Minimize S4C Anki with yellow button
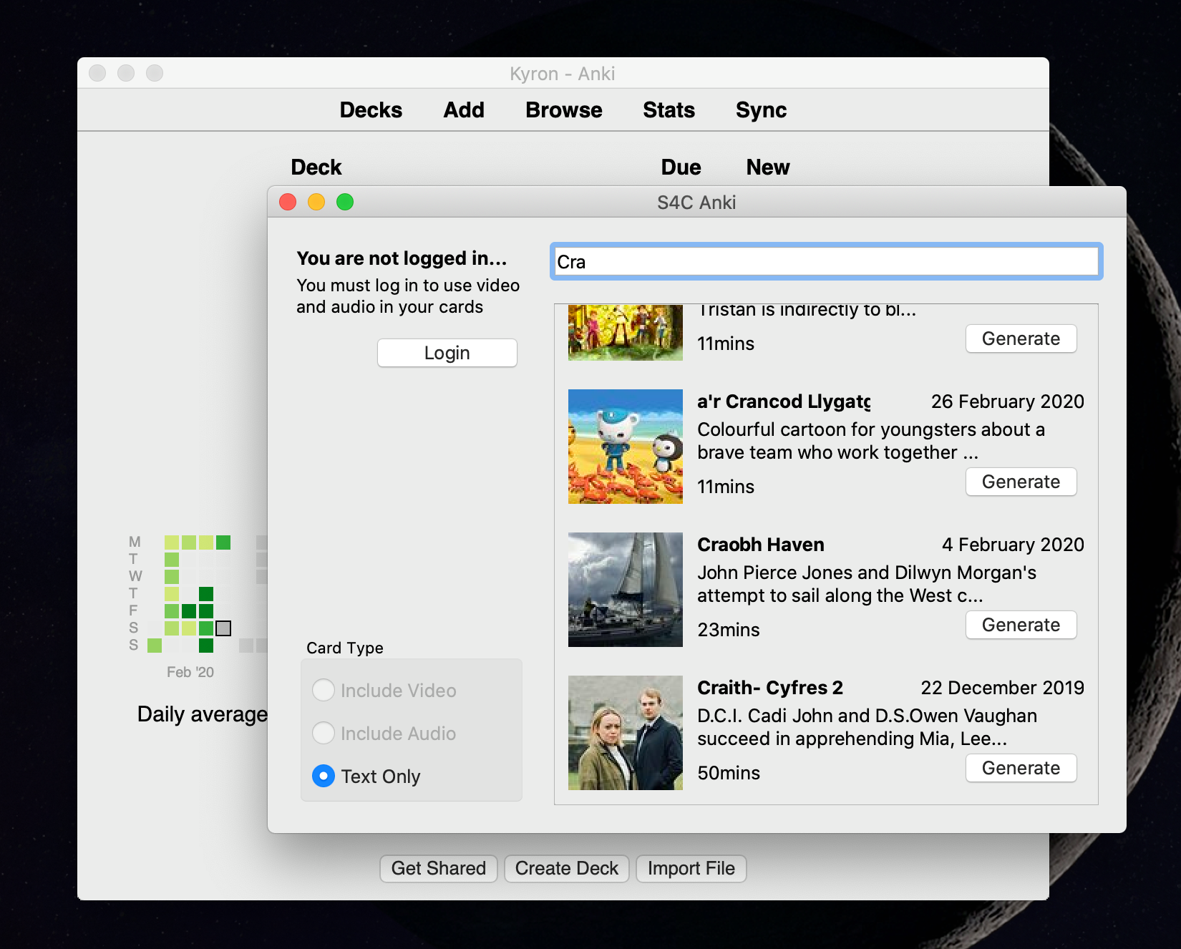The height and width of the screenshot is (949, 1181). (x=316, y=203)
